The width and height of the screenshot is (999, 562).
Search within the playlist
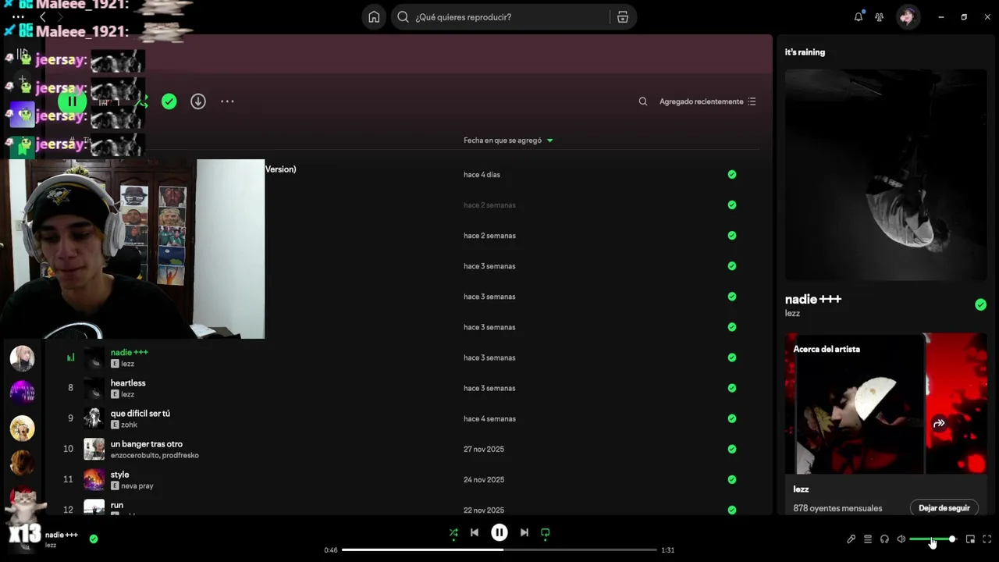[x=643, y=101]
